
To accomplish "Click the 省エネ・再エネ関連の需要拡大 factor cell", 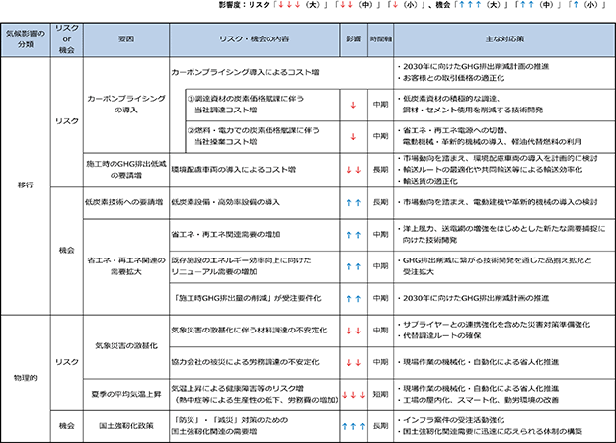I will [126, 266].
